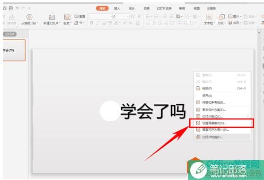Click the bullet list icon

(x=148, y=17)
